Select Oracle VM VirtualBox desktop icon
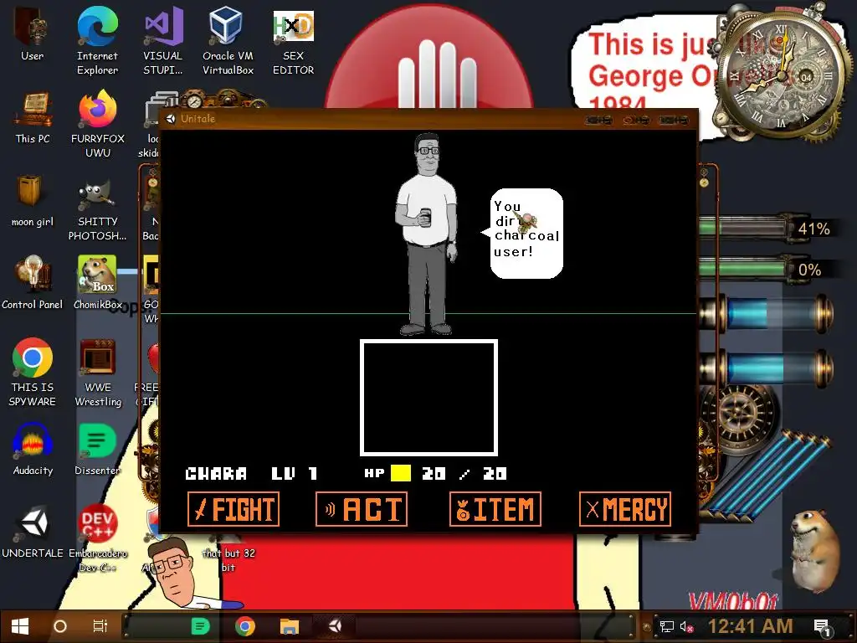Image resolution: width=857 pixels, height=643 pixels. (228, 41)
